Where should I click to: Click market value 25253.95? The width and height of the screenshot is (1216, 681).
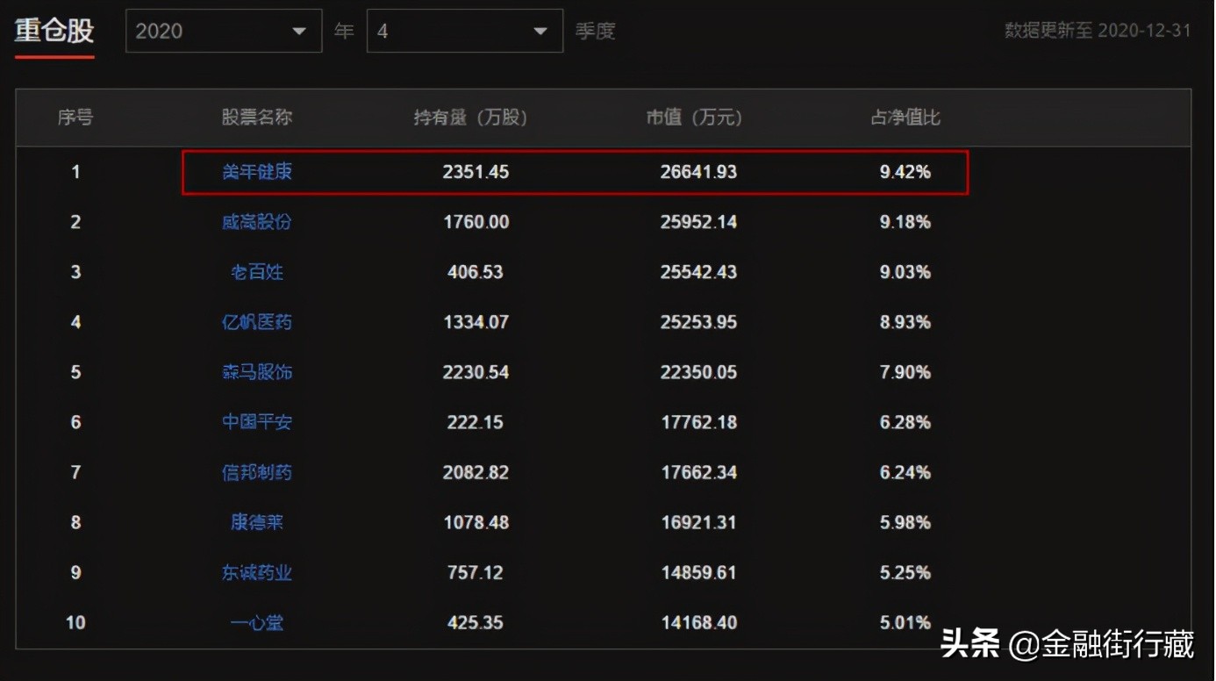point(698,322)
